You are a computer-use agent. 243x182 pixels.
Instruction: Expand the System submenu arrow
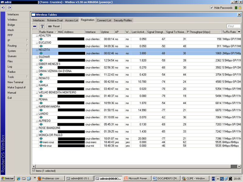tap(27, 51)
